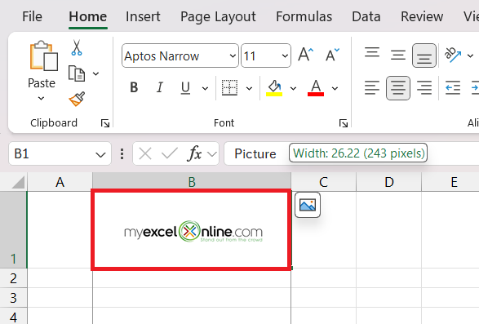The width and height of the screenshot is (479, 324).
Task: Switch to the Insert tab
Action: click(x=143, y=16)
